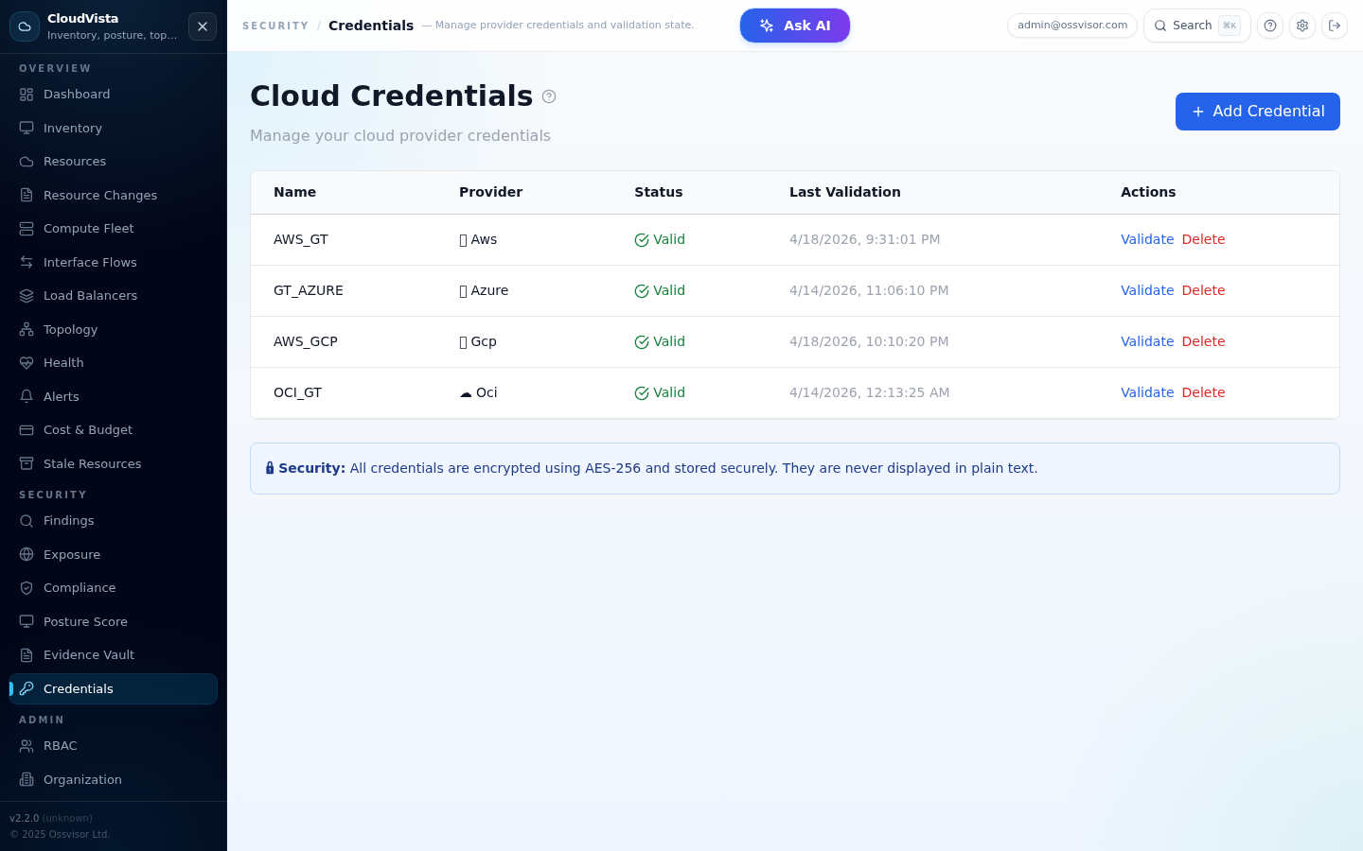The width and height of the screenshot is (1363, 851).
Task: Click the Evidence Vault file icon
Action: (27, 655)
